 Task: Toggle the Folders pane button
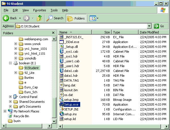[76, 18]
